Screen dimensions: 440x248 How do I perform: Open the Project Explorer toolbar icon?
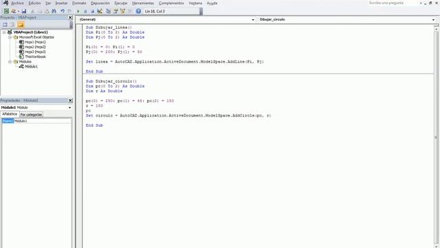108,11
